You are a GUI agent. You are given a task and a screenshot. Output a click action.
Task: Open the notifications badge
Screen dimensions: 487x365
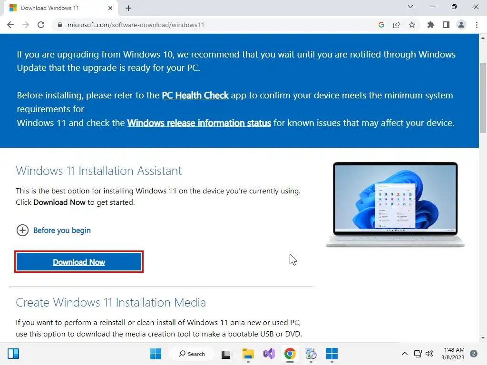pos(474,354)
